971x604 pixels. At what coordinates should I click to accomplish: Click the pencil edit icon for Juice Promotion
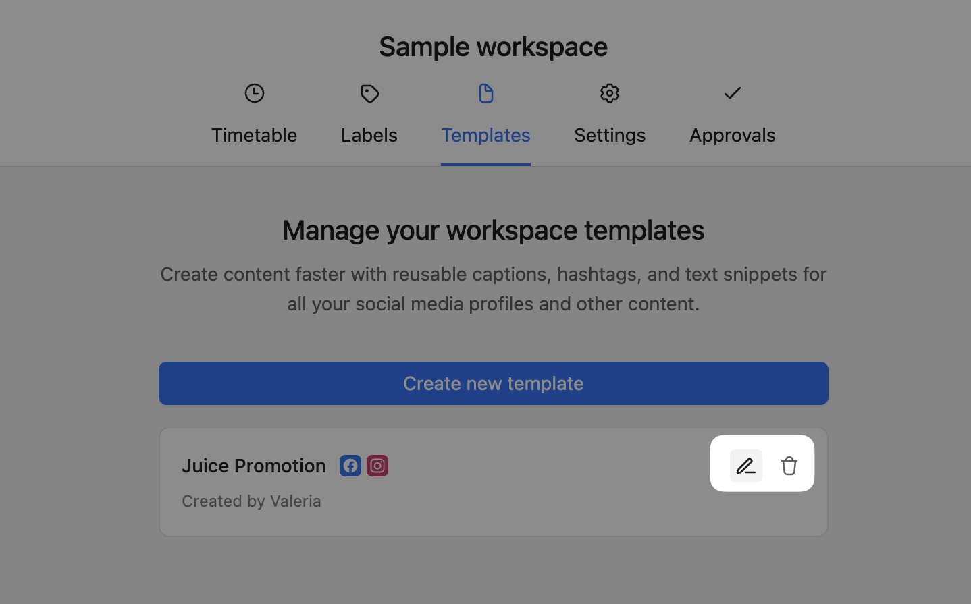(745, 466)
